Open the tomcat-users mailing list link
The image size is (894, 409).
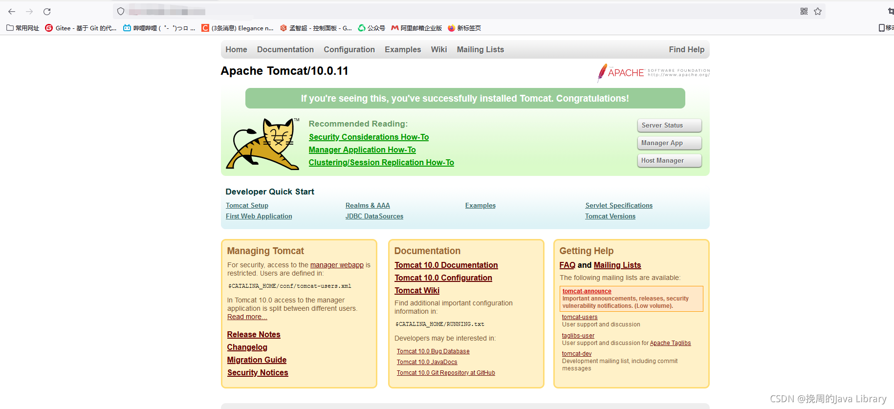(580, 317)
